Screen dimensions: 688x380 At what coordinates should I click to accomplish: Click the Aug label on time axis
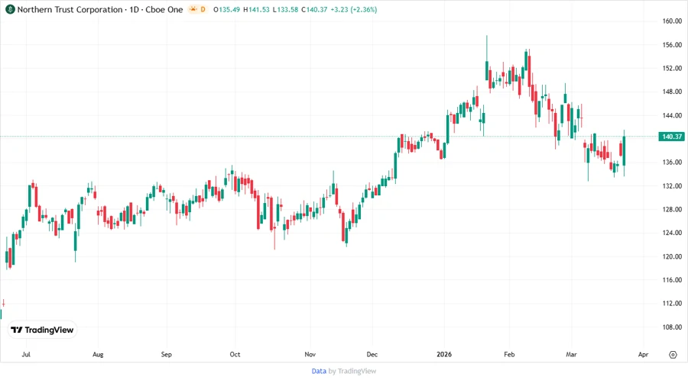[x=98, y=355]
